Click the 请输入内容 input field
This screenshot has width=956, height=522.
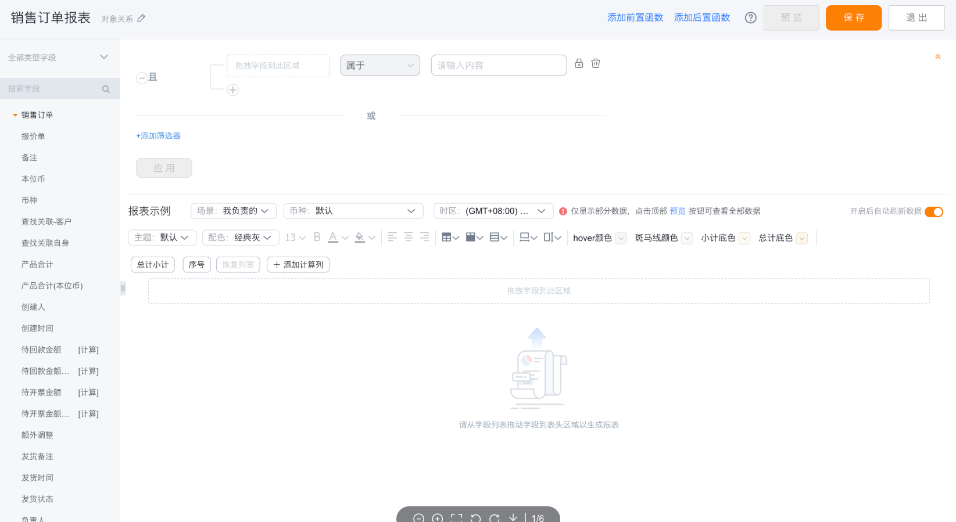(499, 66)
